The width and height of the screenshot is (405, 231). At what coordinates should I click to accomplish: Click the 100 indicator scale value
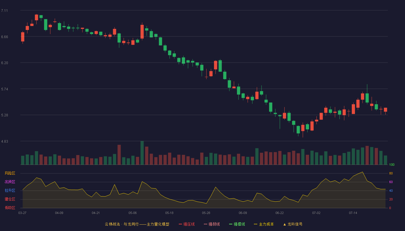392,165
